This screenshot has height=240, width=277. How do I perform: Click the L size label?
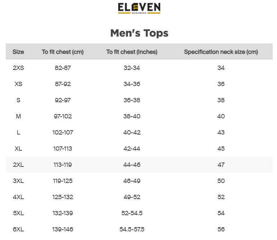[18, 132]
